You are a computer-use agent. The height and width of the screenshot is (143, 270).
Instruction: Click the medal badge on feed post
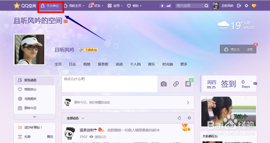coord(186,128)
